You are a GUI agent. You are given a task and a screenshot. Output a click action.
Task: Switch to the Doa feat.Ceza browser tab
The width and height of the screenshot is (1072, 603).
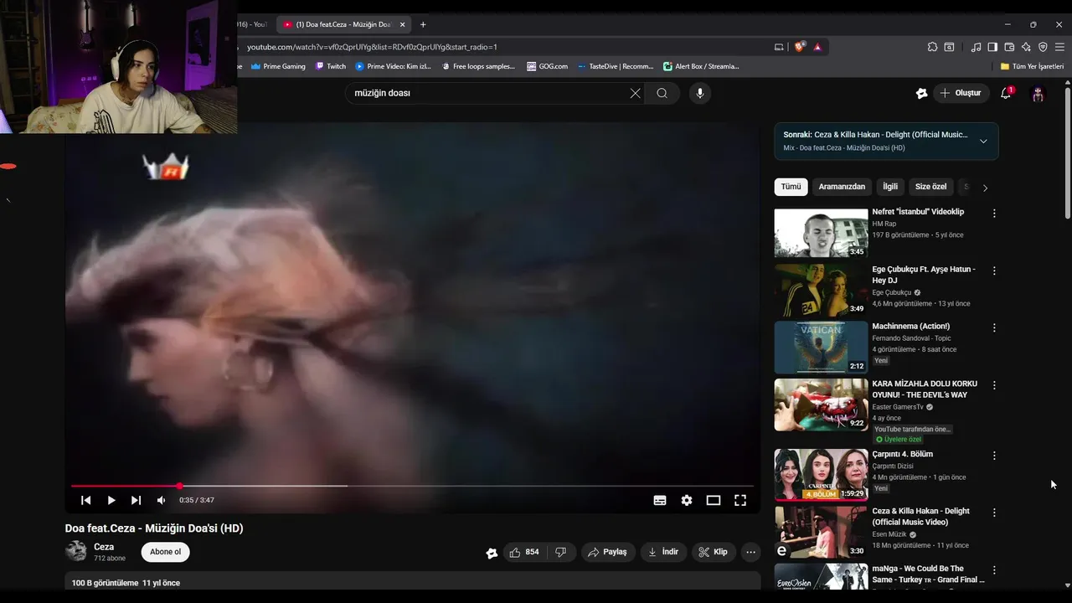click(343, 24)
